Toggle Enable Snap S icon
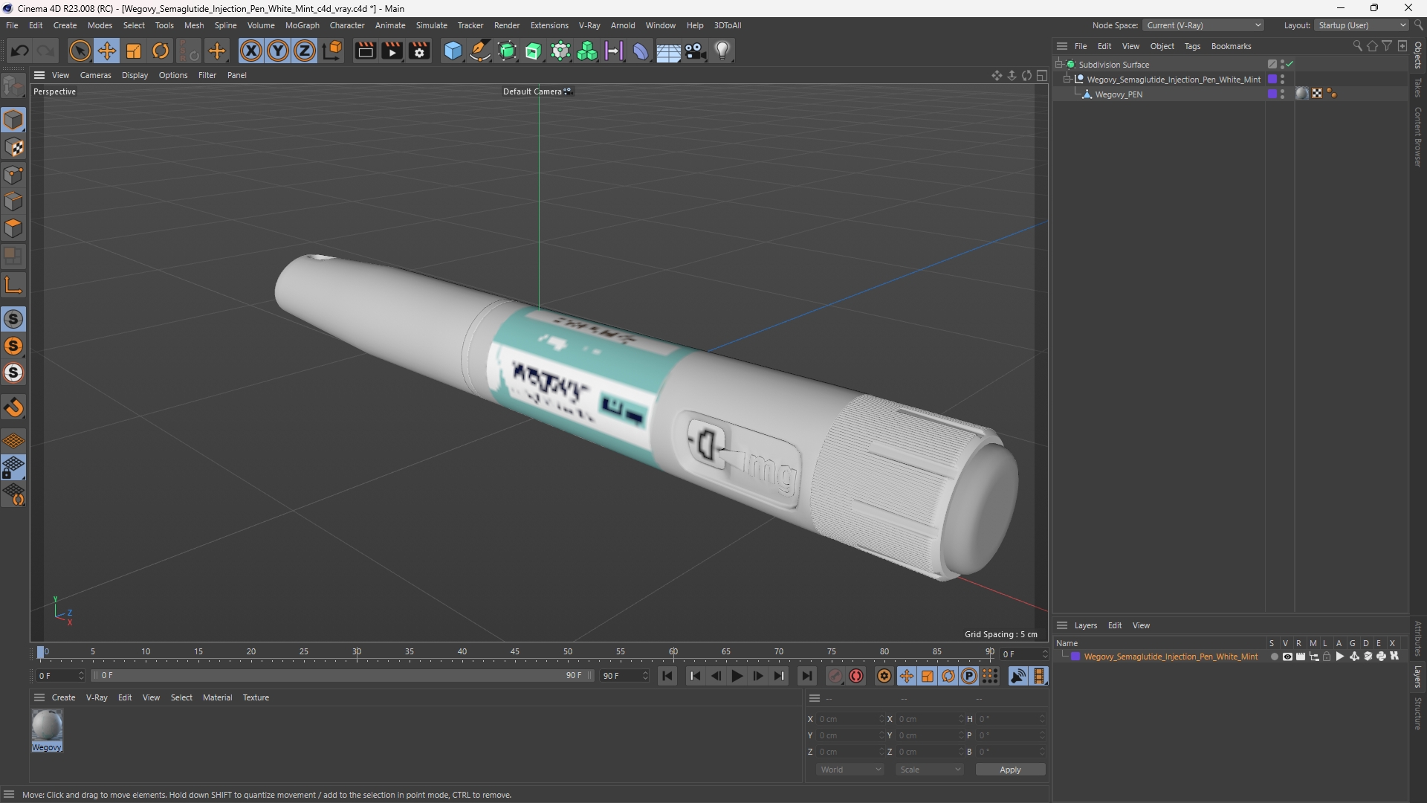Viewport: 1427px width, 803px height. click(13, 319)
